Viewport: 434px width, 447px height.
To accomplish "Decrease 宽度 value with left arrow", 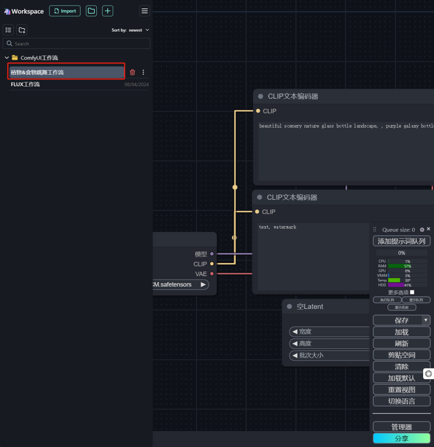I will [295, 332].
